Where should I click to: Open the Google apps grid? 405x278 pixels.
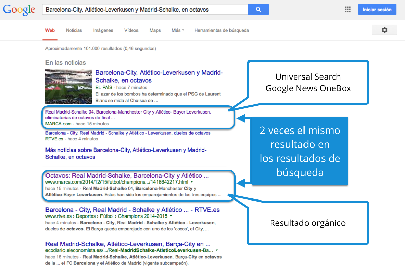348,10
